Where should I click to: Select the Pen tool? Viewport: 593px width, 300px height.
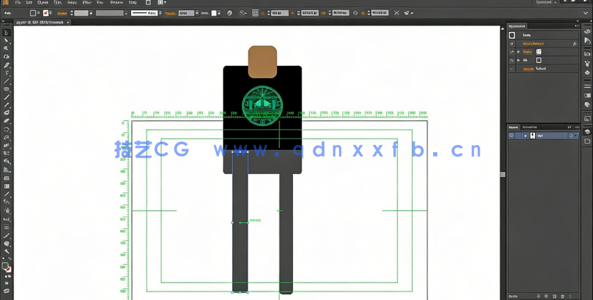pyautogui.click(x=6, y=65)
